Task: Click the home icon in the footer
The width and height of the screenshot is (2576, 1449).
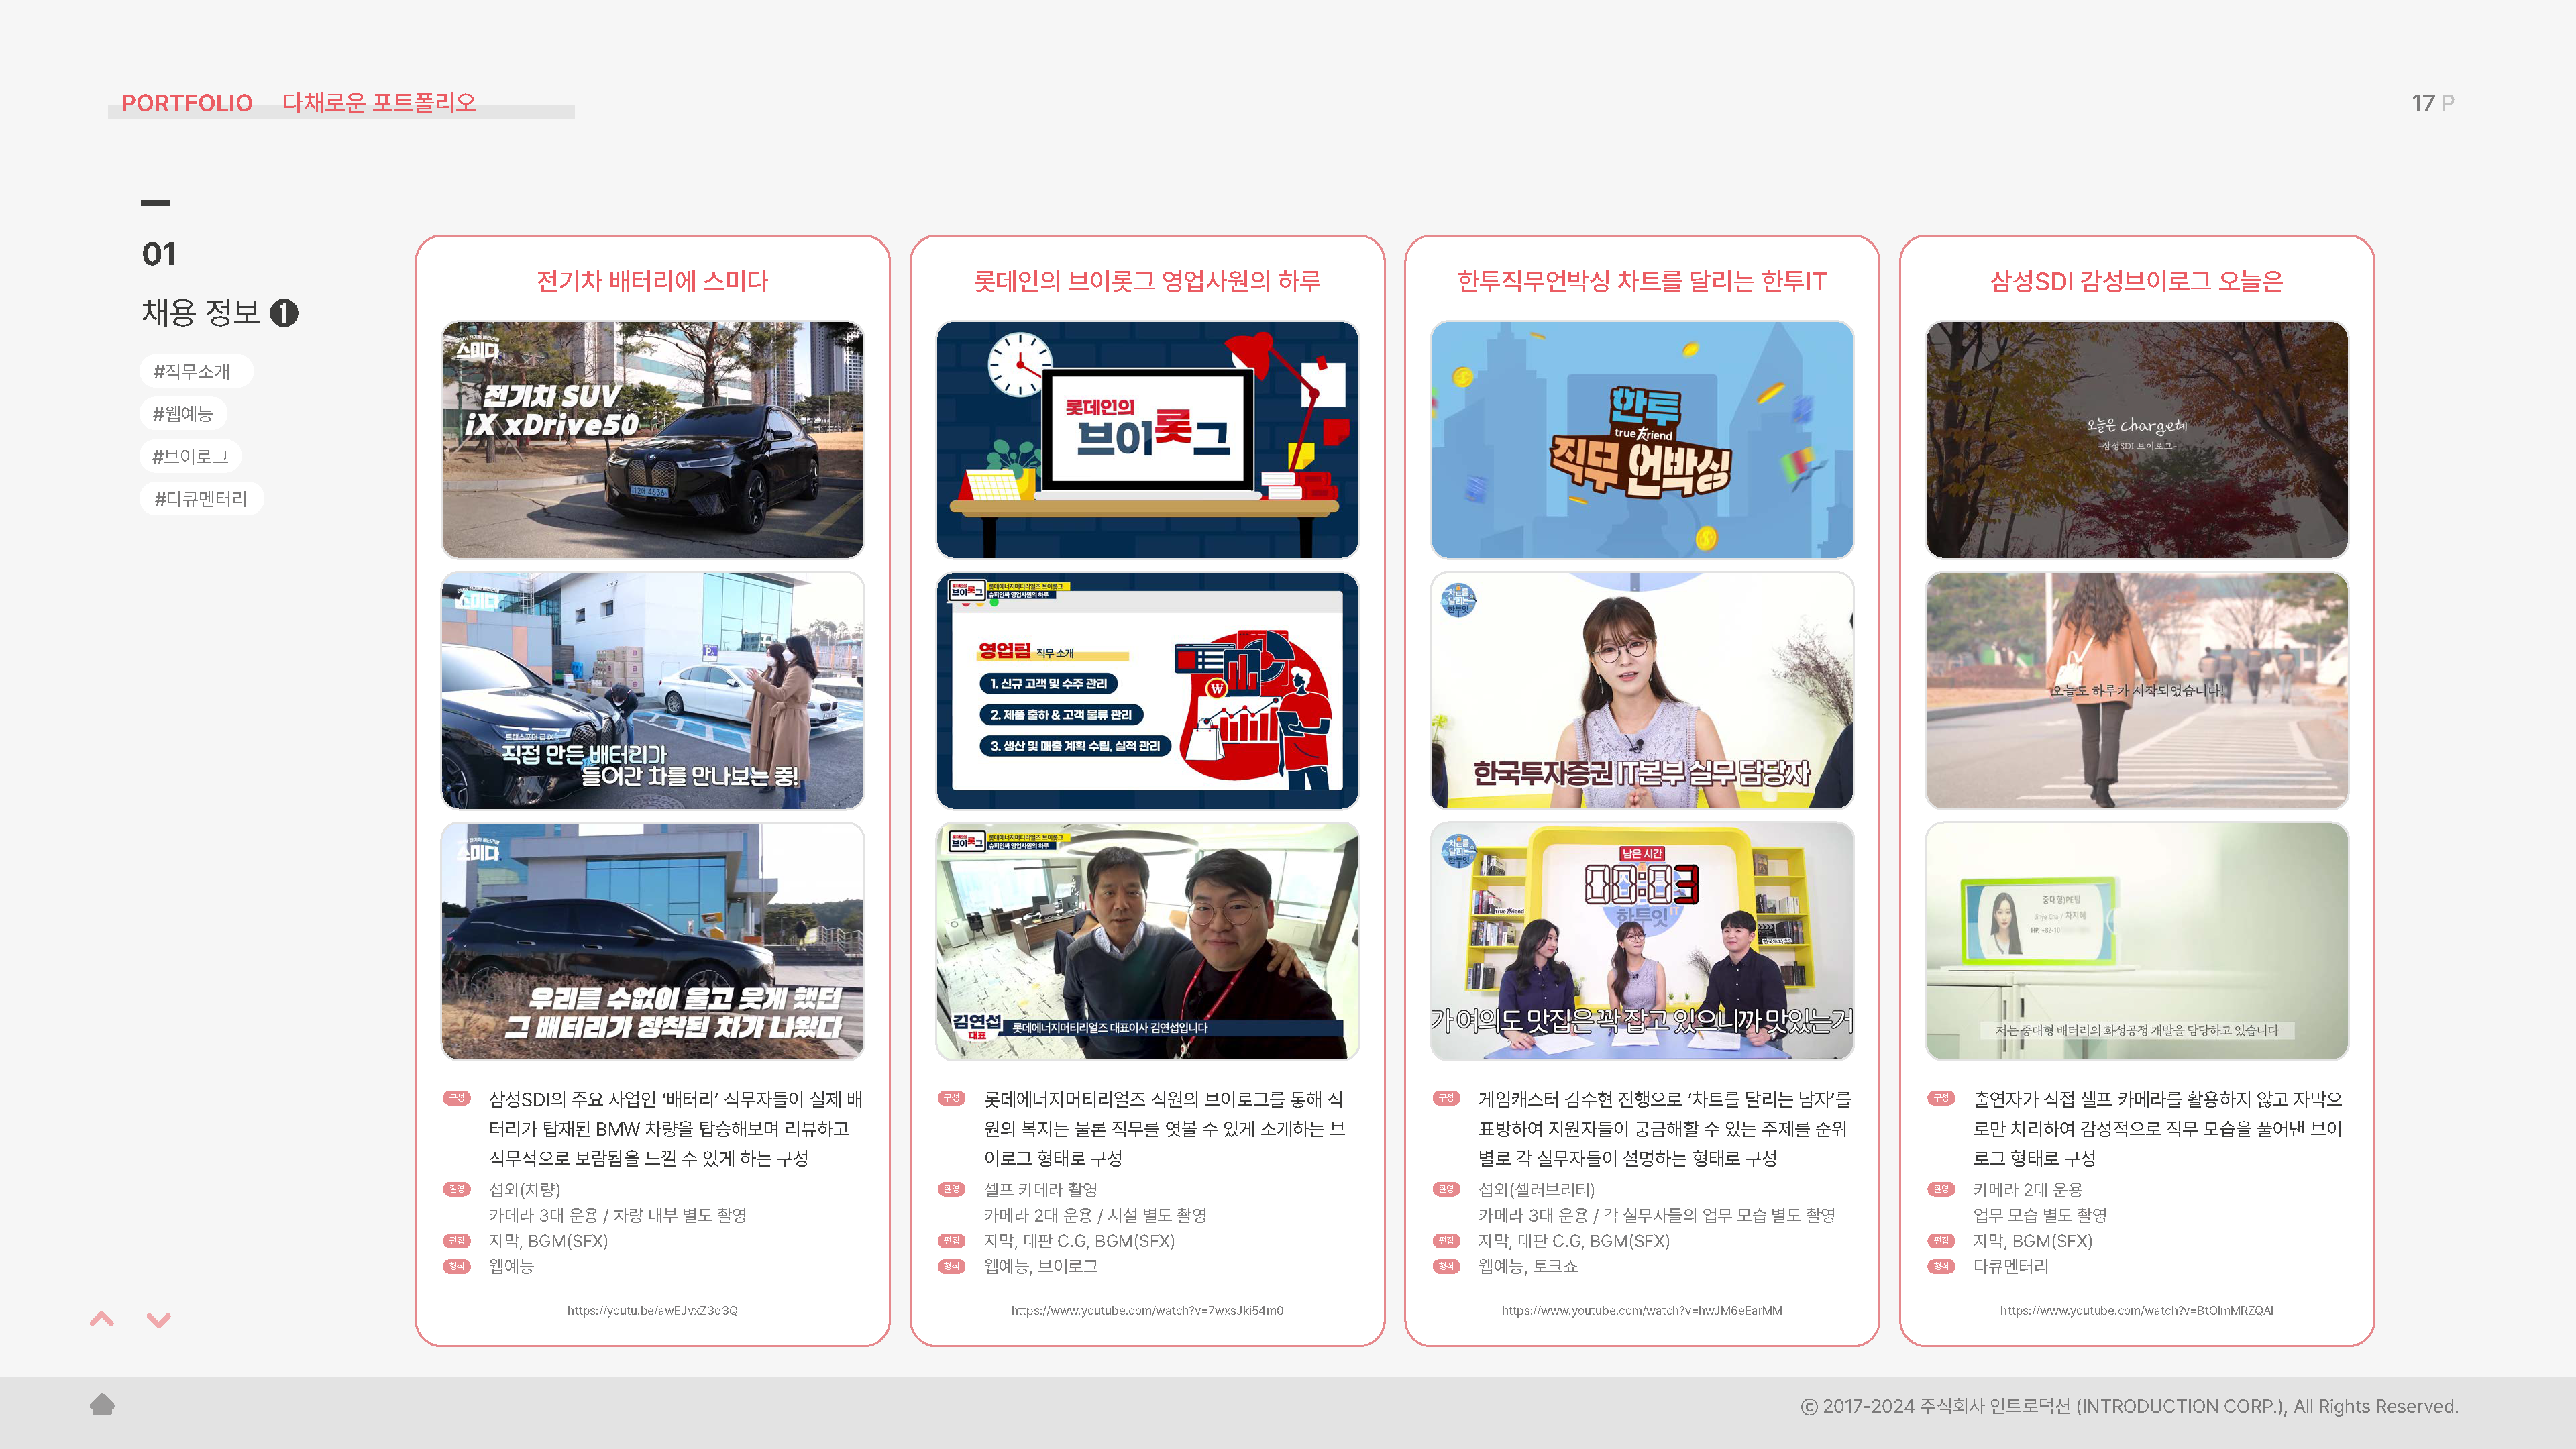Action: tap(102, 1405)
